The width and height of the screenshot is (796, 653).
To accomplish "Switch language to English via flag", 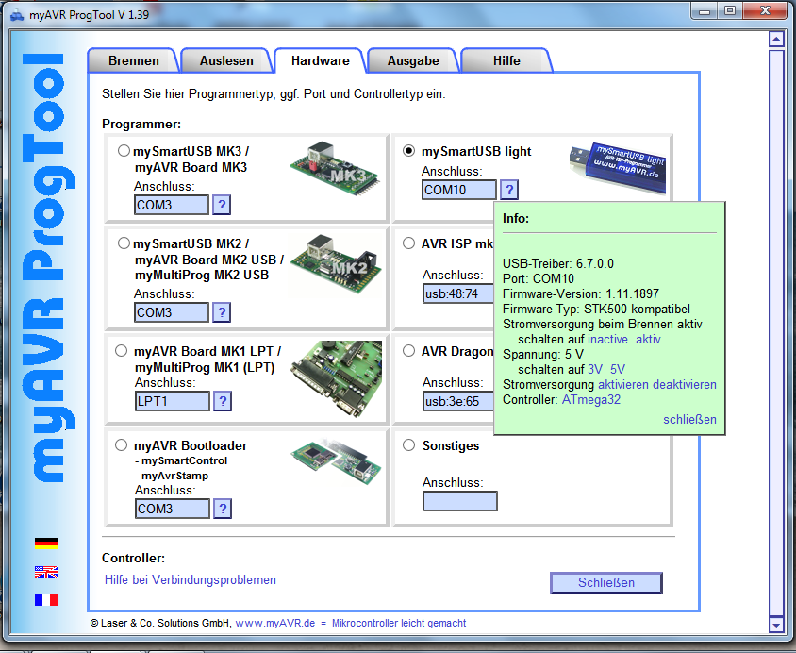I will (46, 572).
